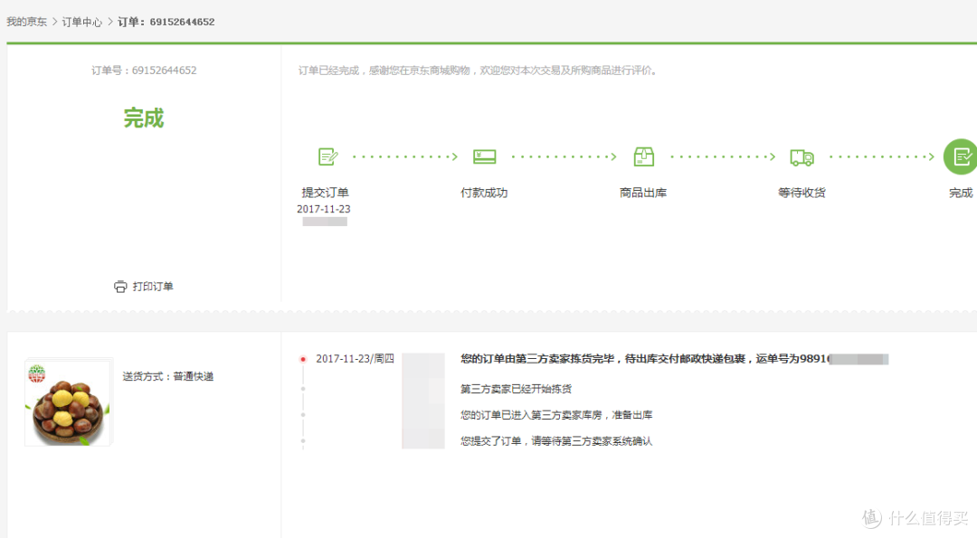Click the 送货方式：普通快递 text
Screen dimensions: 977x538
[x=168, y=376]
